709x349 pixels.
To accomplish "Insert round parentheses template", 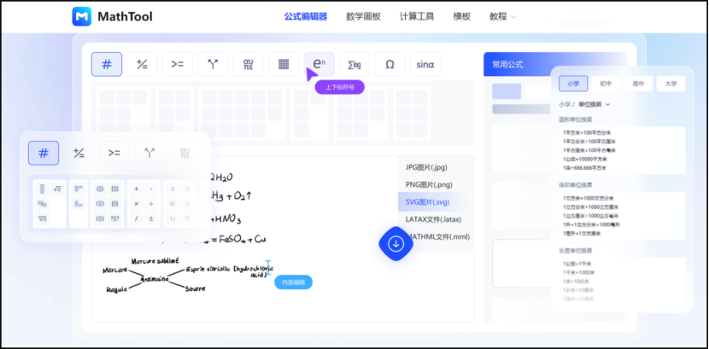I will pyautogui.click(x=101, y=189).
